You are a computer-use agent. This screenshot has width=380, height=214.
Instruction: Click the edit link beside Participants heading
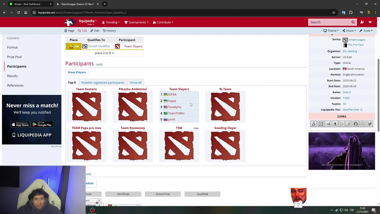coord(99,64)
